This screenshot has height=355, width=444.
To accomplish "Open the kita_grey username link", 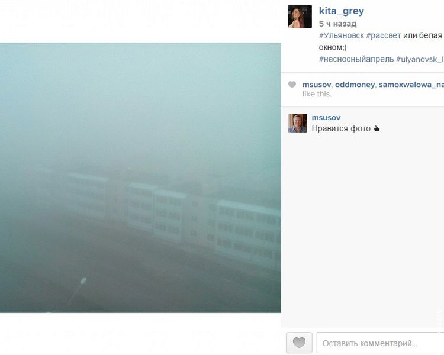I will (342, 11).
